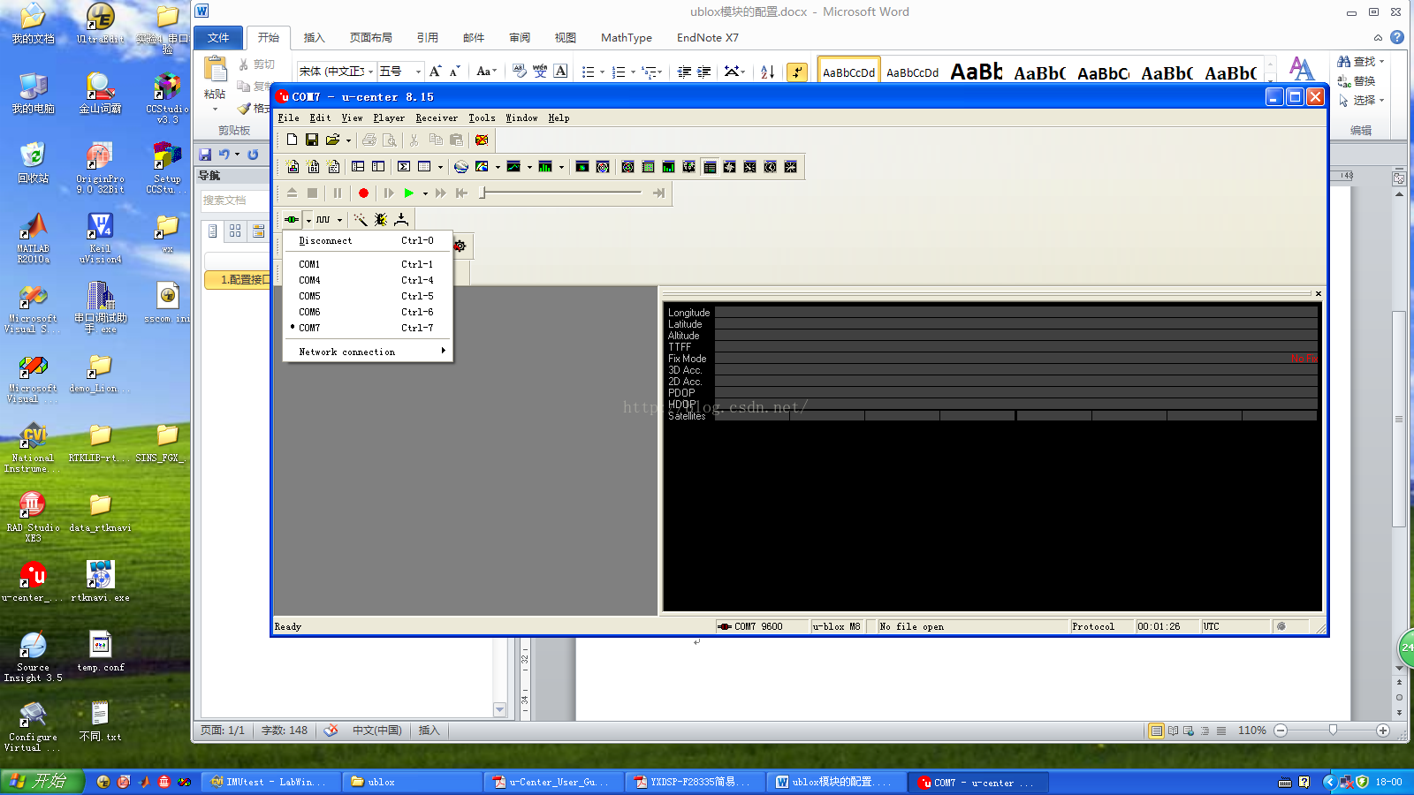The width and height of the screenshot is (1414, 795).
Task: Close the data docking panel
Action: pyautogui.click(x=1318, y=294)
